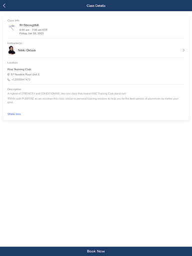Book the class with Book Now
192x256 pixels.
[96, 251]
